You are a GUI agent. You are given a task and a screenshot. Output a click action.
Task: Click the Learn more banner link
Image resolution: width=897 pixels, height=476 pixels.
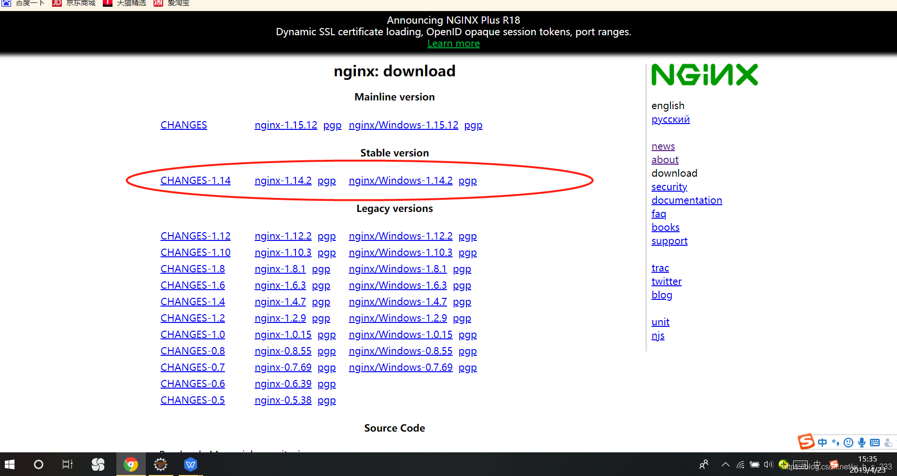[x=453, y=43]
